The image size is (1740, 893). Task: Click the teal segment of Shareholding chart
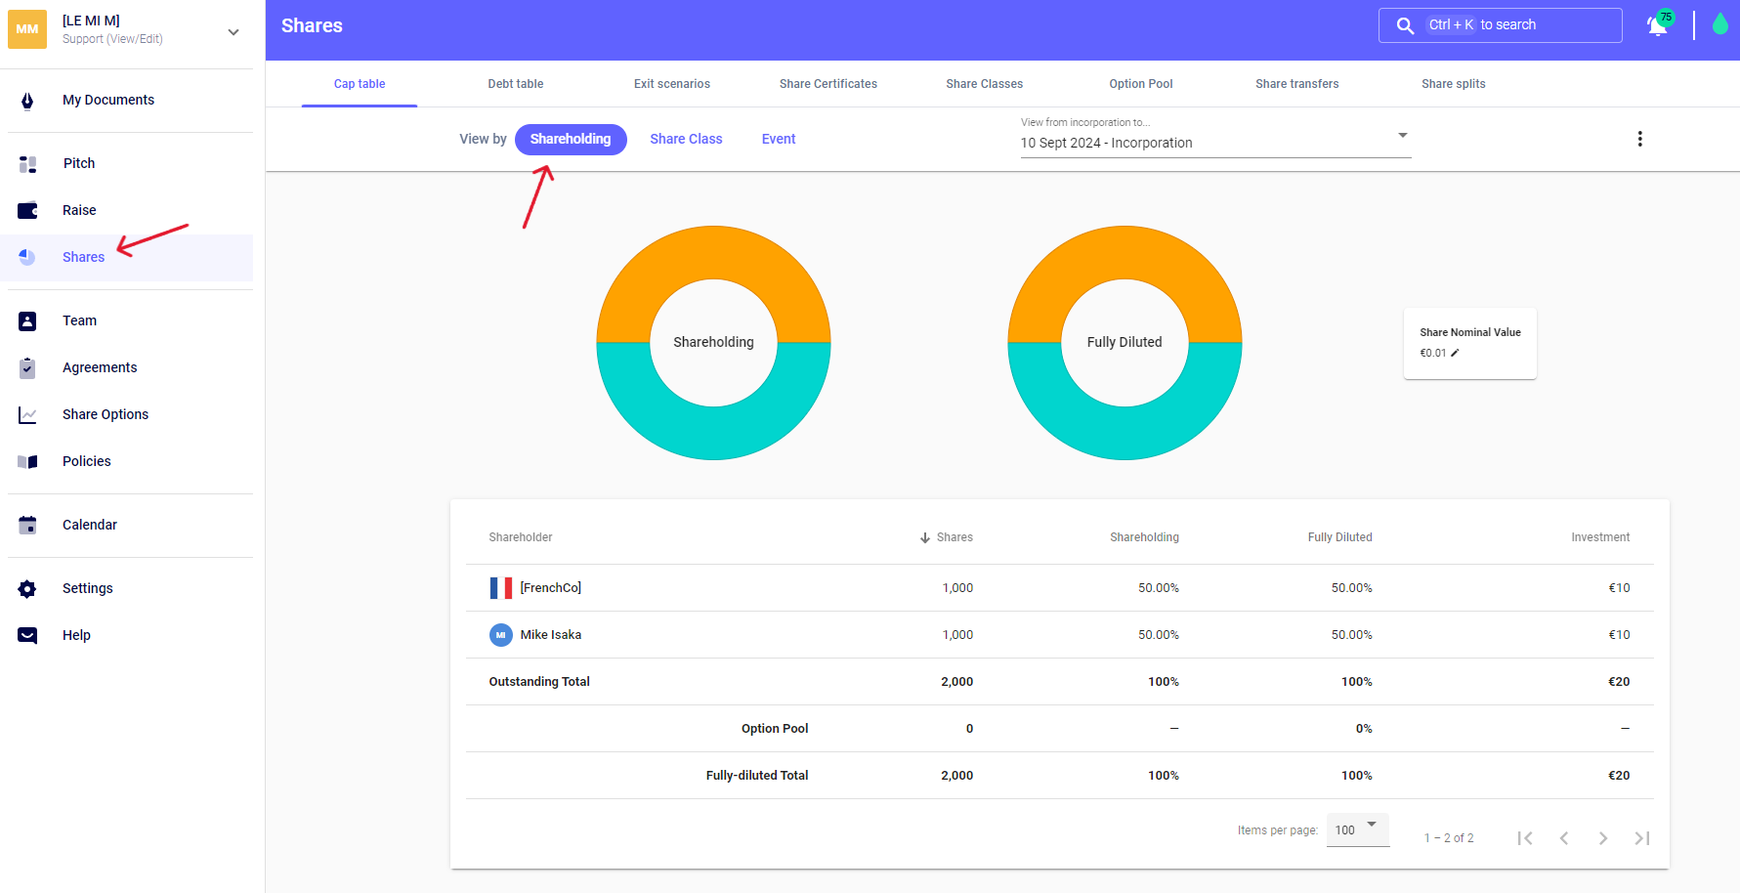713,433
